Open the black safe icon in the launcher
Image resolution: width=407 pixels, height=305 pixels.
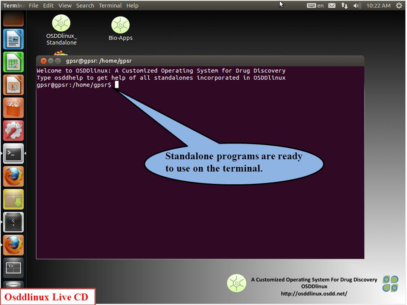click(14, 222)
